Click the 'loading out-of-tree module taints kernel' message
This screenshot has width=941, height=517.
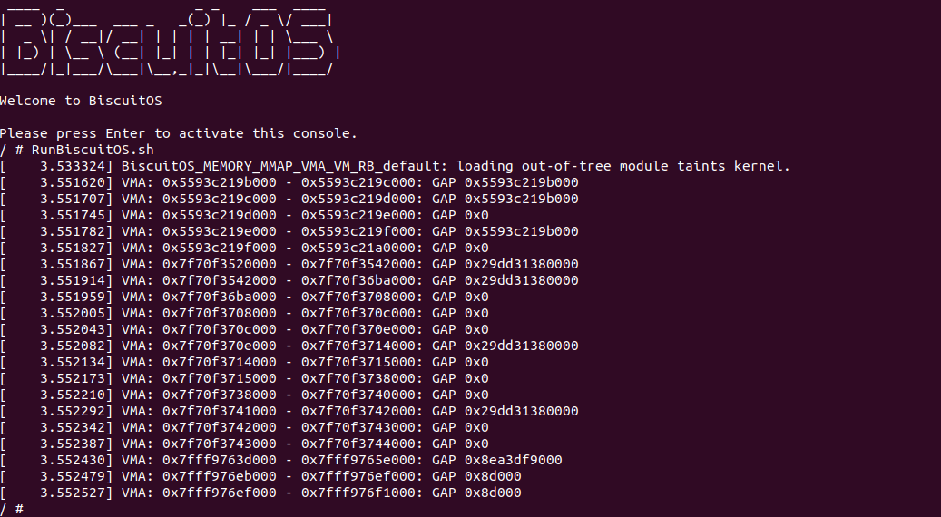pos(623,166)
